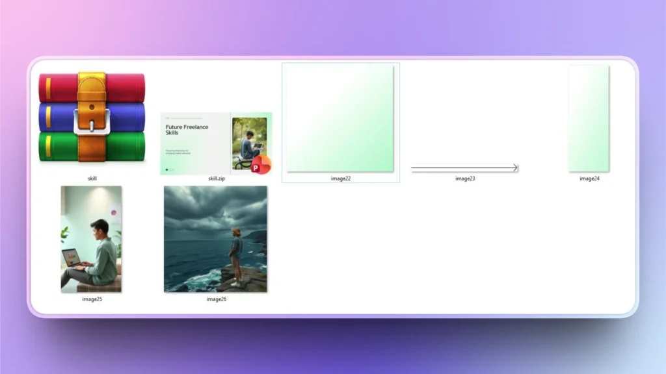Click the 'image23' filename label

(464, 177)
